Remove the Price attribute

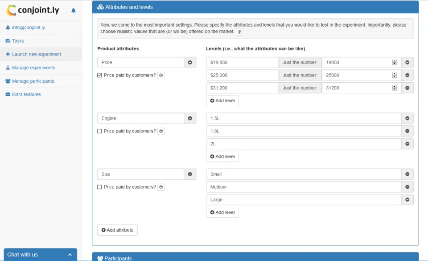click(x=190, y=62)
